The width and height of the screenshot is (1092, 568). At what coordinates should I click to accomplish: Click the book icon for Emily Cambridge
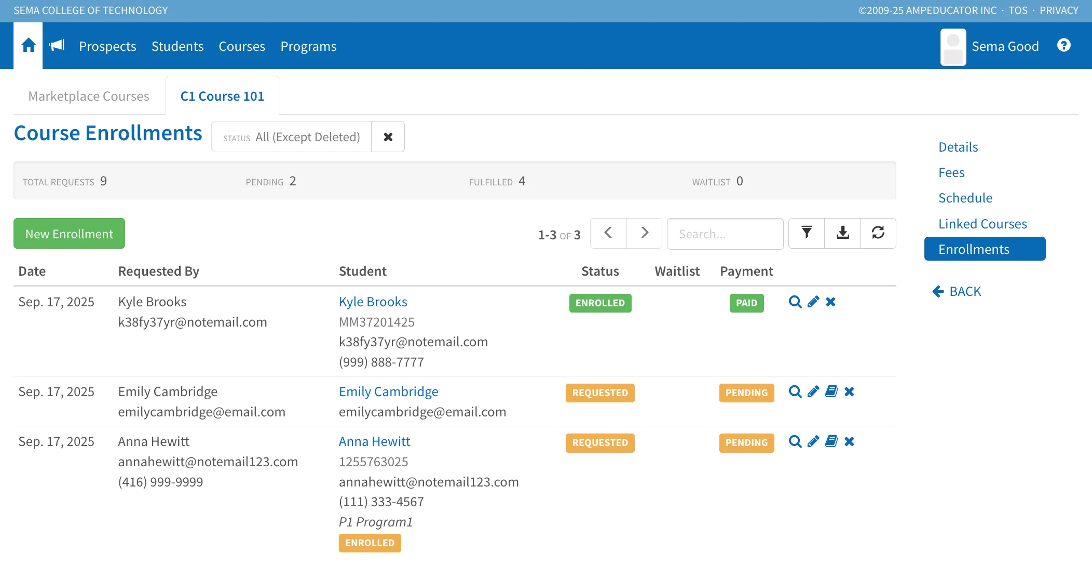(x=831, y=391)
